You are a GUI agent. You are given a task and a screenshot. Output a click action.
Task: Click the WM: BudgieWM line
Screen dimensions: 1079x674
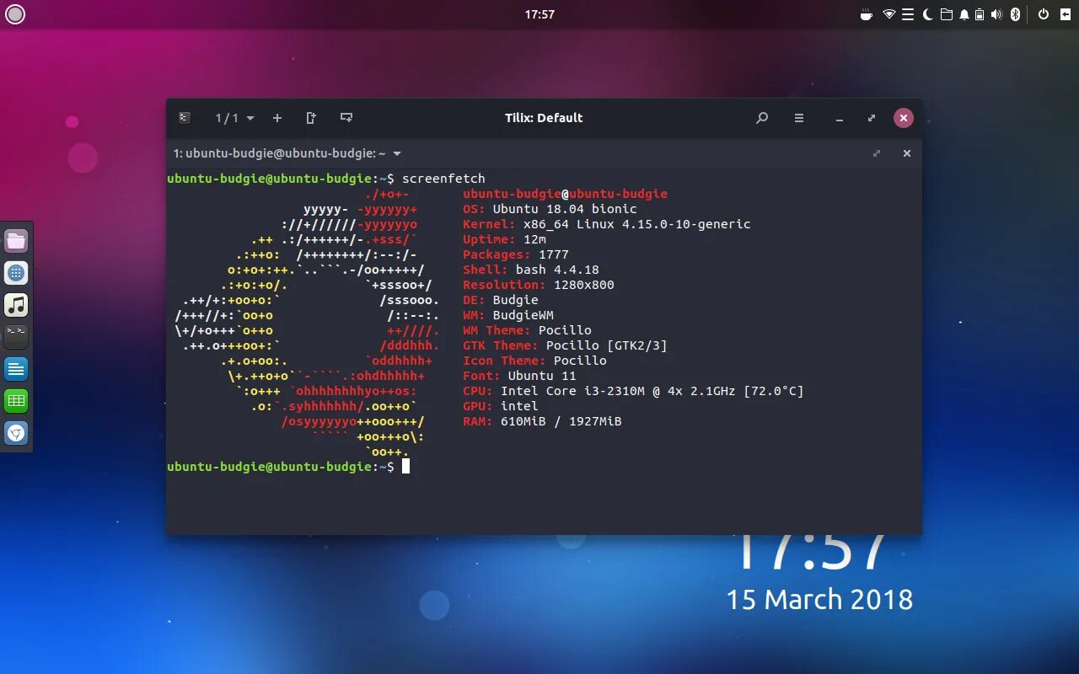click(x=507, y=315)
